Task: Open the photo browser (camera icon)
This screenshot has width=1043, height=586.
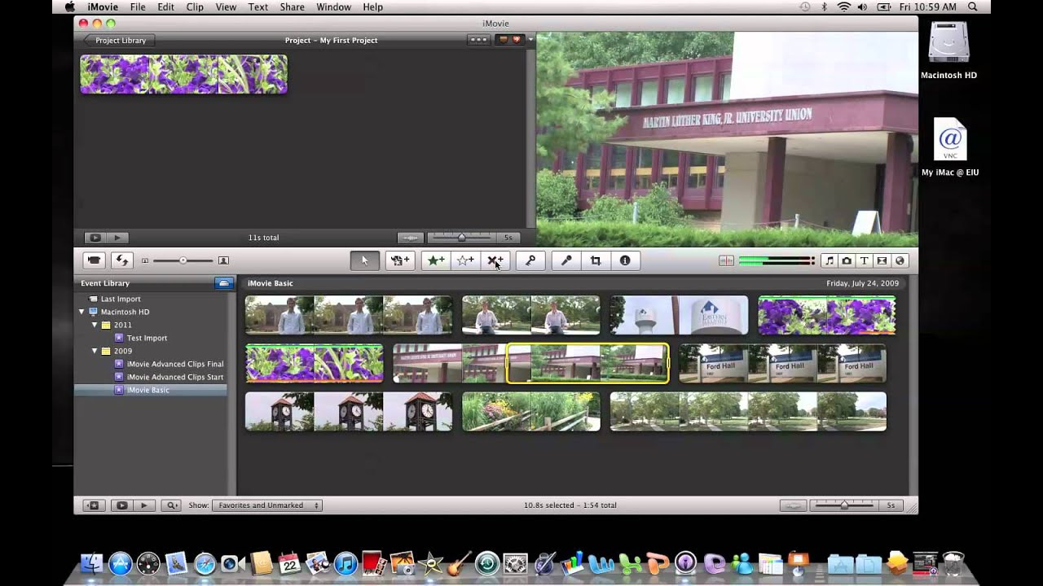Action: (x=847, y=260)
